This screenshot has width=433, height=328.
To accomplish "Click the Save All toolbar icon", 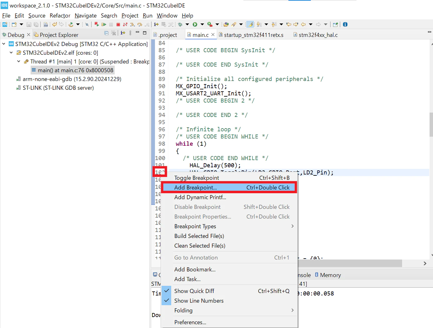I will pos(36,24).
